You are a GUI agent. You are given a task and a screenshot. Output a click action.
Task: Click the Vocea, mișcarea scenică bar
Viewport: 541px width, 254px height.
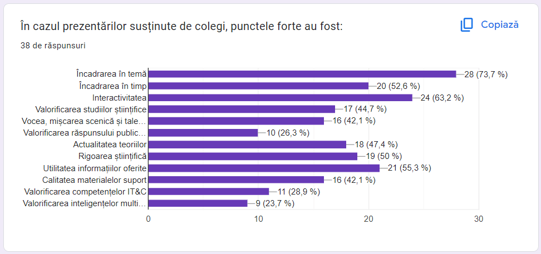[236, 121]
